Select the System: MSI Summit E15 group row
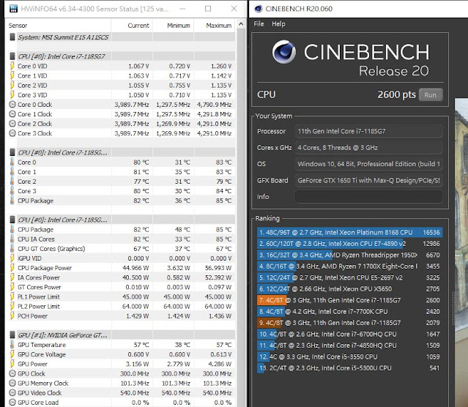The image size is (468, 407). point(121,37)
